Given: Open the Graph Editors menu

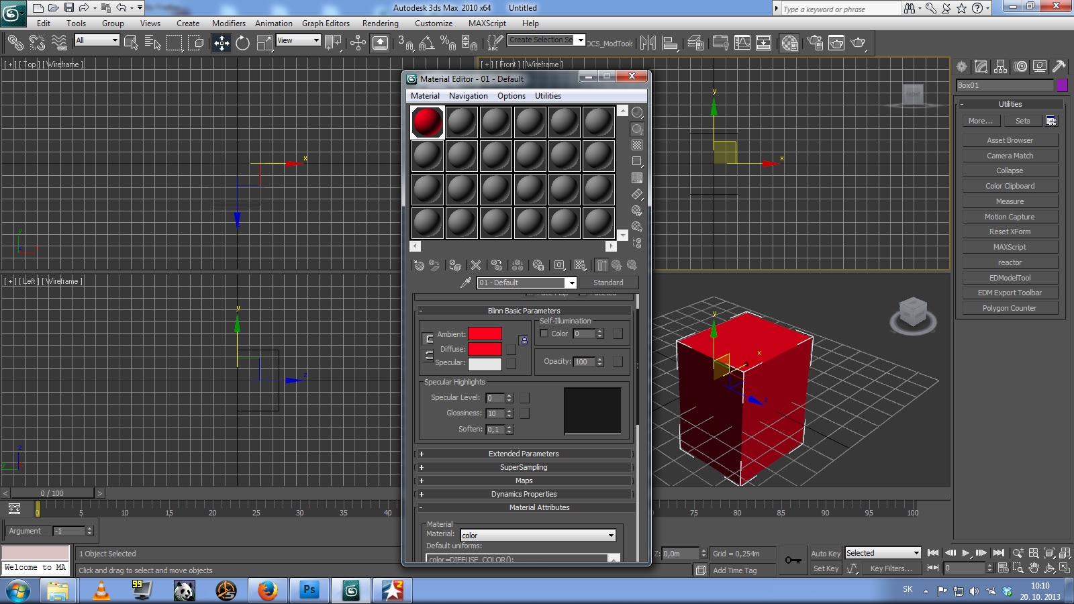Looking at the screenshot, I should [x=326, y=23].
